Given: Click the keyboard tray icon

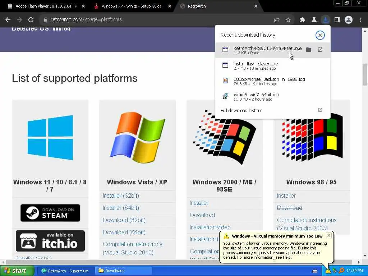Looking at the screenshot, I should click(315, 271).
